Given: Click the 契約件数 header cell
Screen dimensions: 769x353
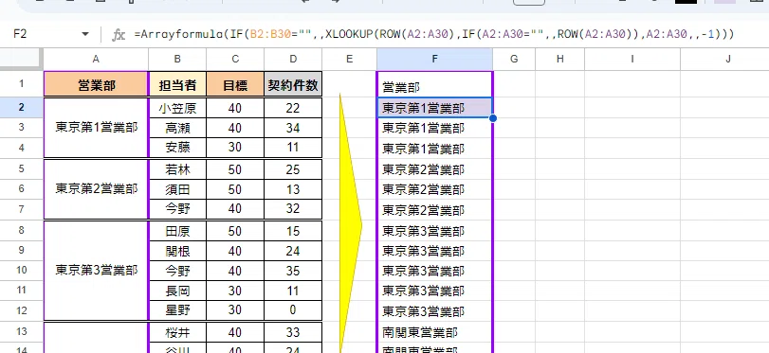Looking at the screenshot, I should (x=293, y=84).
